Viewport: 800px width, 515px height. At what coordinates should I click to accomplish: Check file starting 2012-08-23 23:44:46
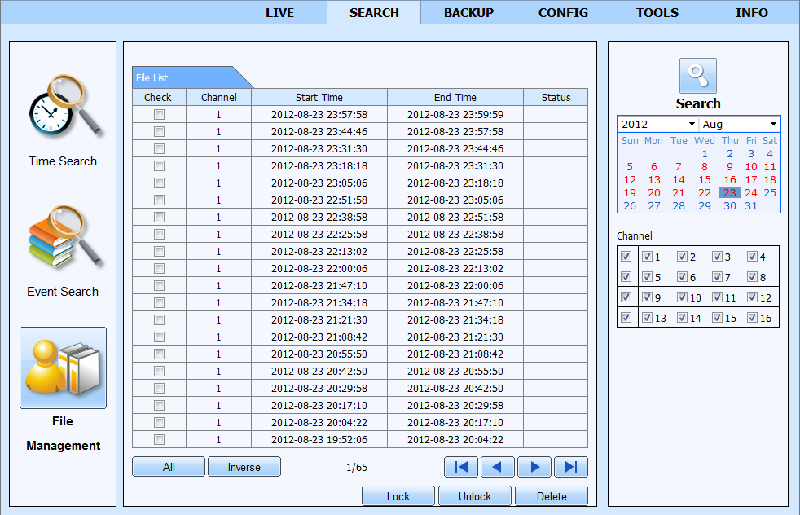[159, 132]
